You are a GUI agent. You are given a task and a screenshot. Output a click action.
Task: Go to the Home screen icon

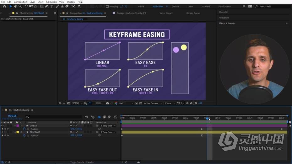[x=4, y=6]
